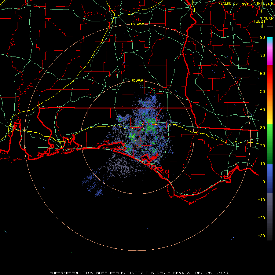
Task: Click the 60 value on the dBZ scale
Action: tap(262, 73)
